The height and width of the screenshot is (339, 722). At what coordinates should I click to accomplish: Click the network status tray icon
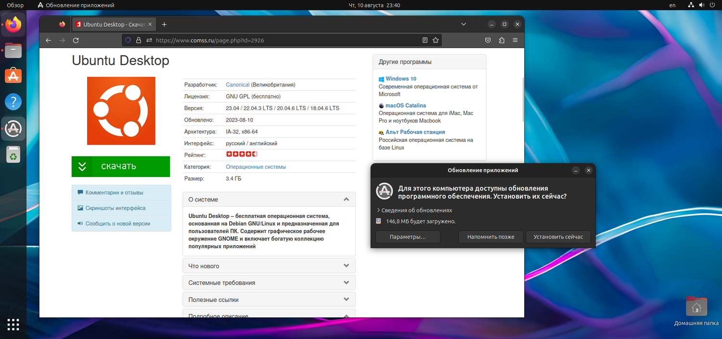[691, 5]
